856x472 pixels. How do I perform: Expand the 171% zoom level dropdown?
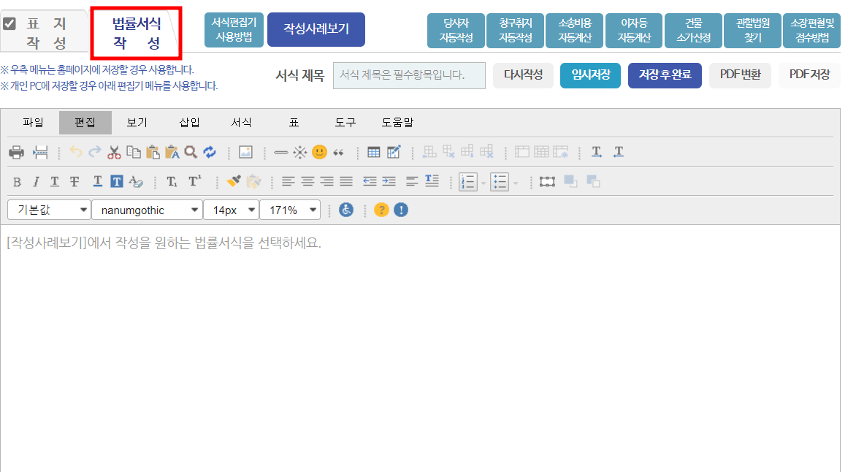(290, 209)
